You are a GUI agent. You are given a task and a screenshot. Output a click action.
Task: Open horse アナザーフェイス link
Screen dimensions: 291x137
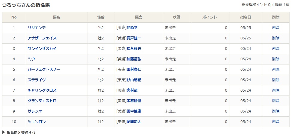point(42,38)
